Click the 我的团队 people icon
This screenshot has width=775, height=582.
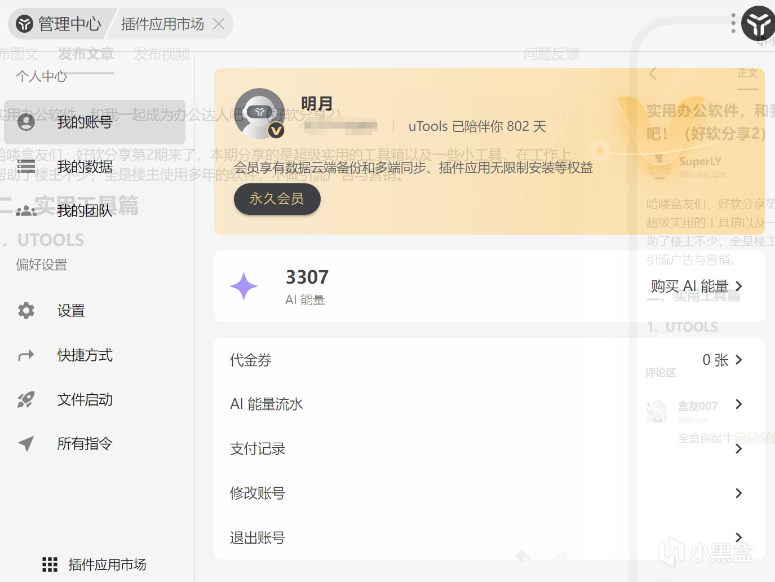26,211
